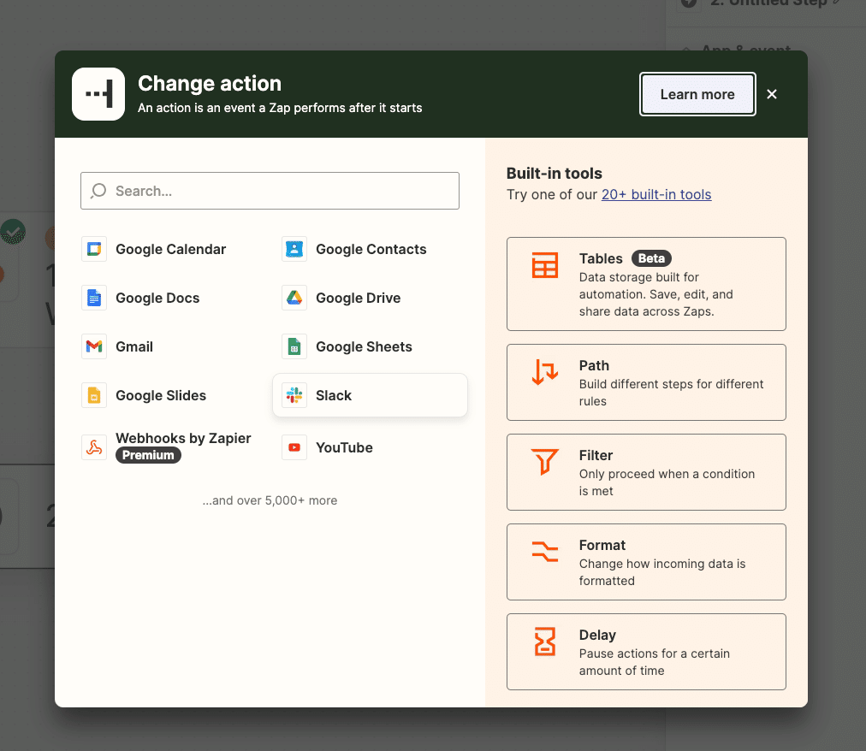The width and height of the screenshot is (866, 751).
Task: Click the Tables data storage description
Action: [656, 294]
